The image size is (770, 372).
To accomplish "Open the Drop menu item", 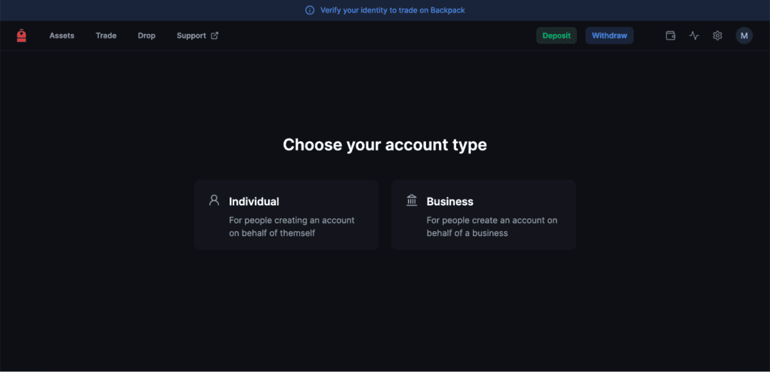I will pyautogui.click(x=146, y=36).
